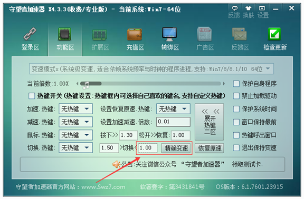Open the official website www.Swz7.com link

(x=103, y=187)
